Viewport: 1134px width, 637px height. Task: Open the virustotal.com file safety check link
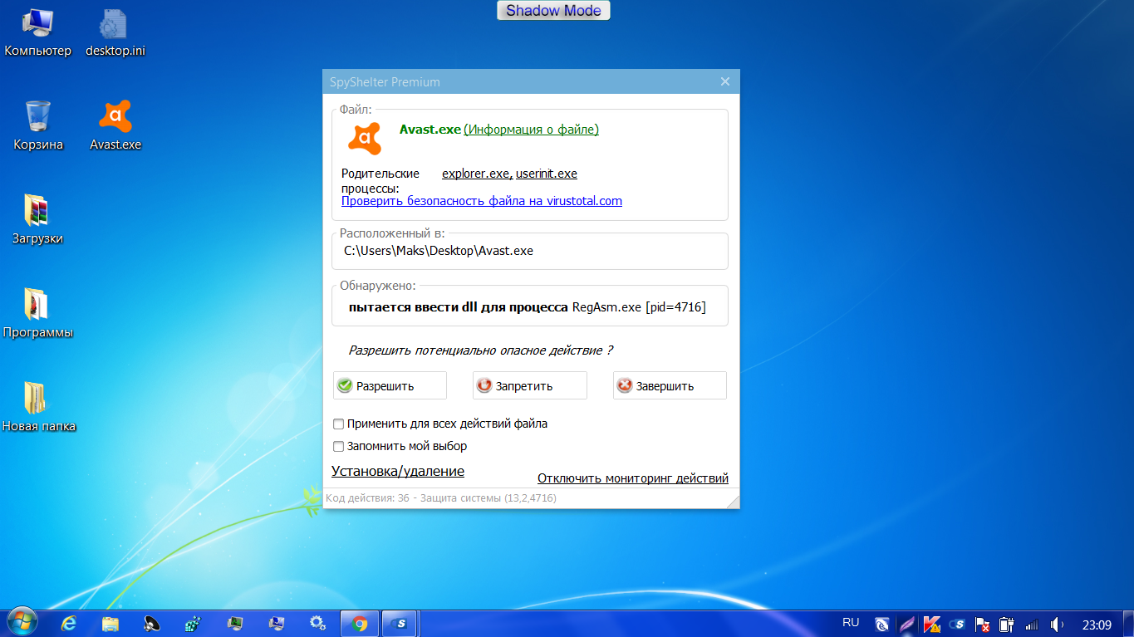(482, 201)
